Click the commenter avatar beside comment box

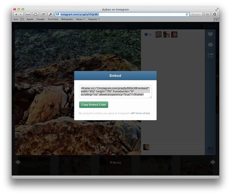(x=146, y=147)
